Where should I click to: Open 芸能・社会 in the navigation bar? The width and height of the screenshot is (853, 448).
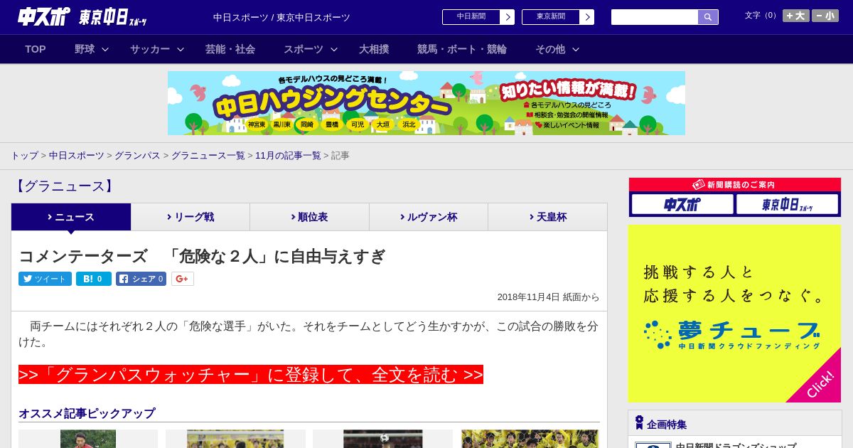click(230, 49)
